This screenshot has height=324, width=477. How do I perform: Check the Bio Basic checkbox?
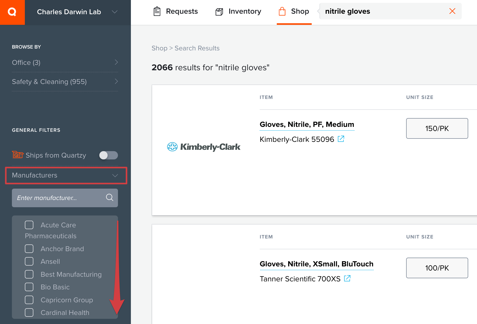pos(29,287)
